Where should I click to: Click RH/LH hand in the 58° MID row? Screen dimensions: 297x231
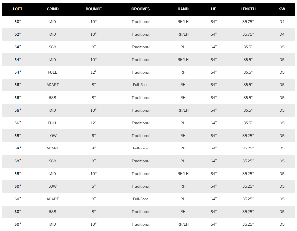tap(183, 174)
